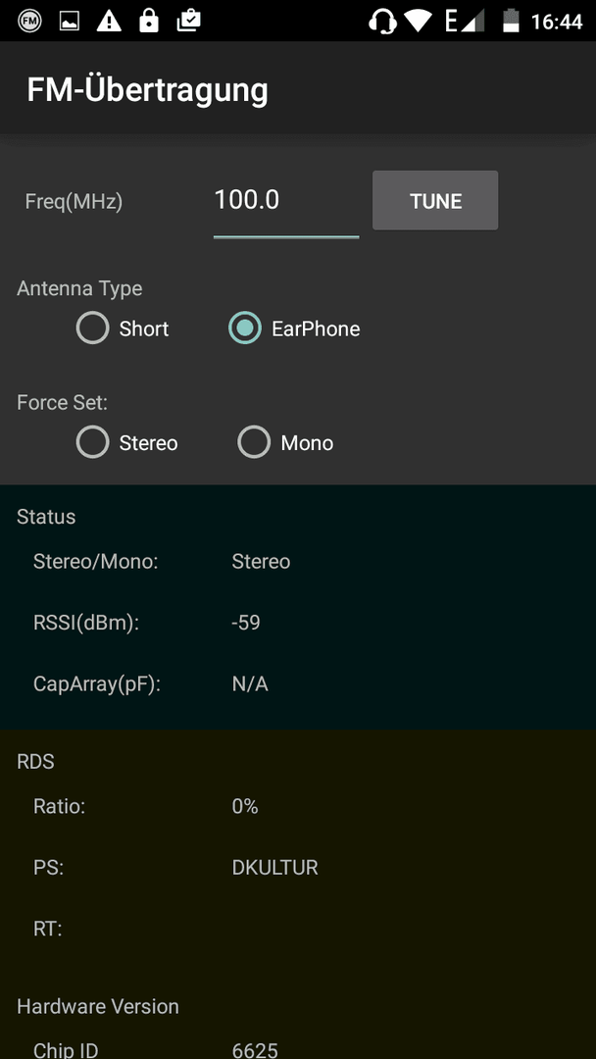This screenshot has width=596, height=1059.
Task: Tap the lock icon in status bar
Action: point(148,21)
